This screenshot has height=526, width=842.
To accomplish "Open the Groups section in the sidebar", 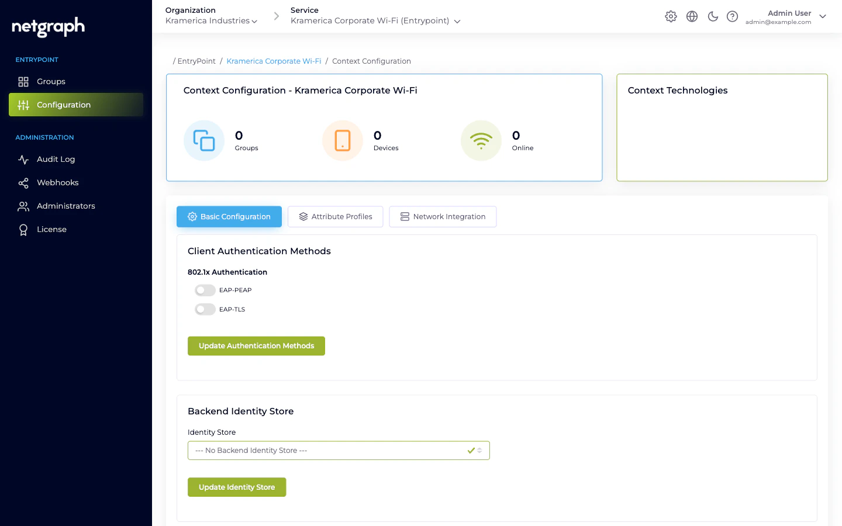I will [51, 82].
